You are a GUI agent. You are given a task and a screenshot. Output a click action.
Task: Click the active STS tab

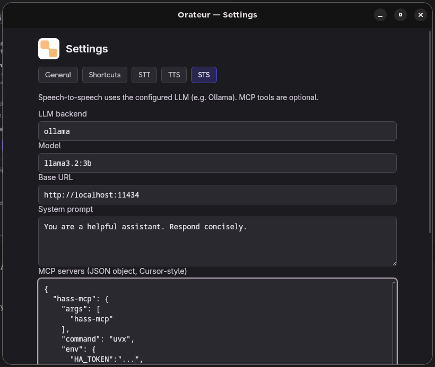point(204,75)
